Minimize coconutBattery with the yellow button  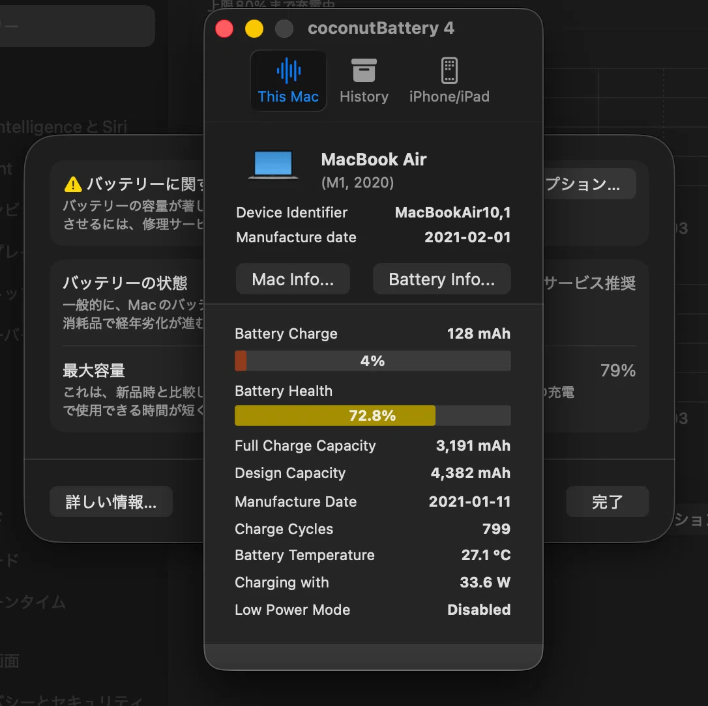254,29
